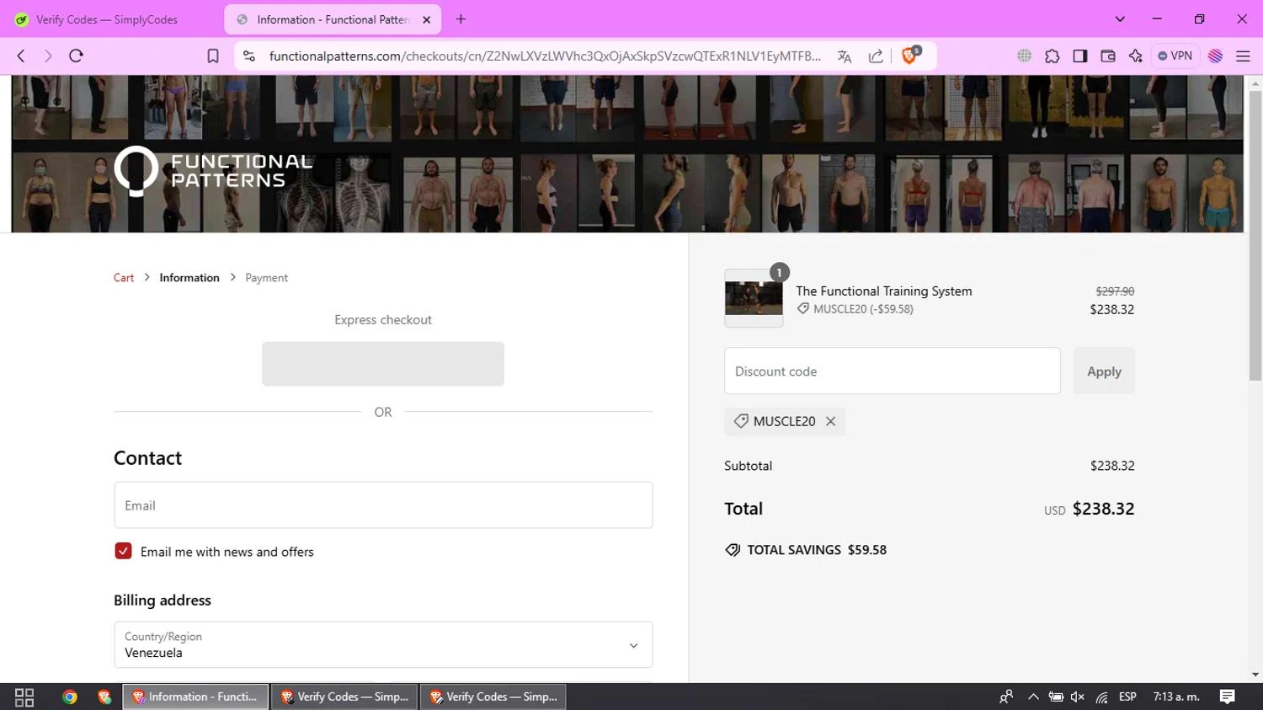This screenshot has width=1263, height=710.
Task: Click the page vertical scrollbar thumb
Action: point(1255,236)
